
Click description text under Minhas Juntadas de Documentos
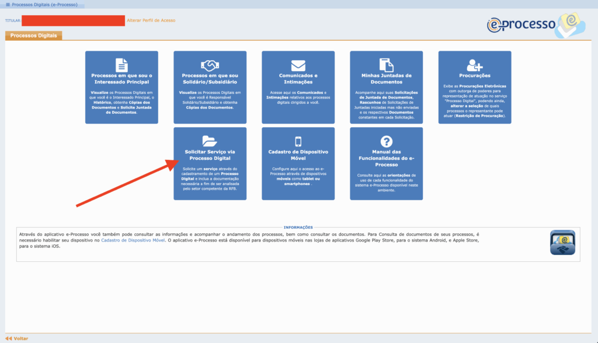pos(387,105)
